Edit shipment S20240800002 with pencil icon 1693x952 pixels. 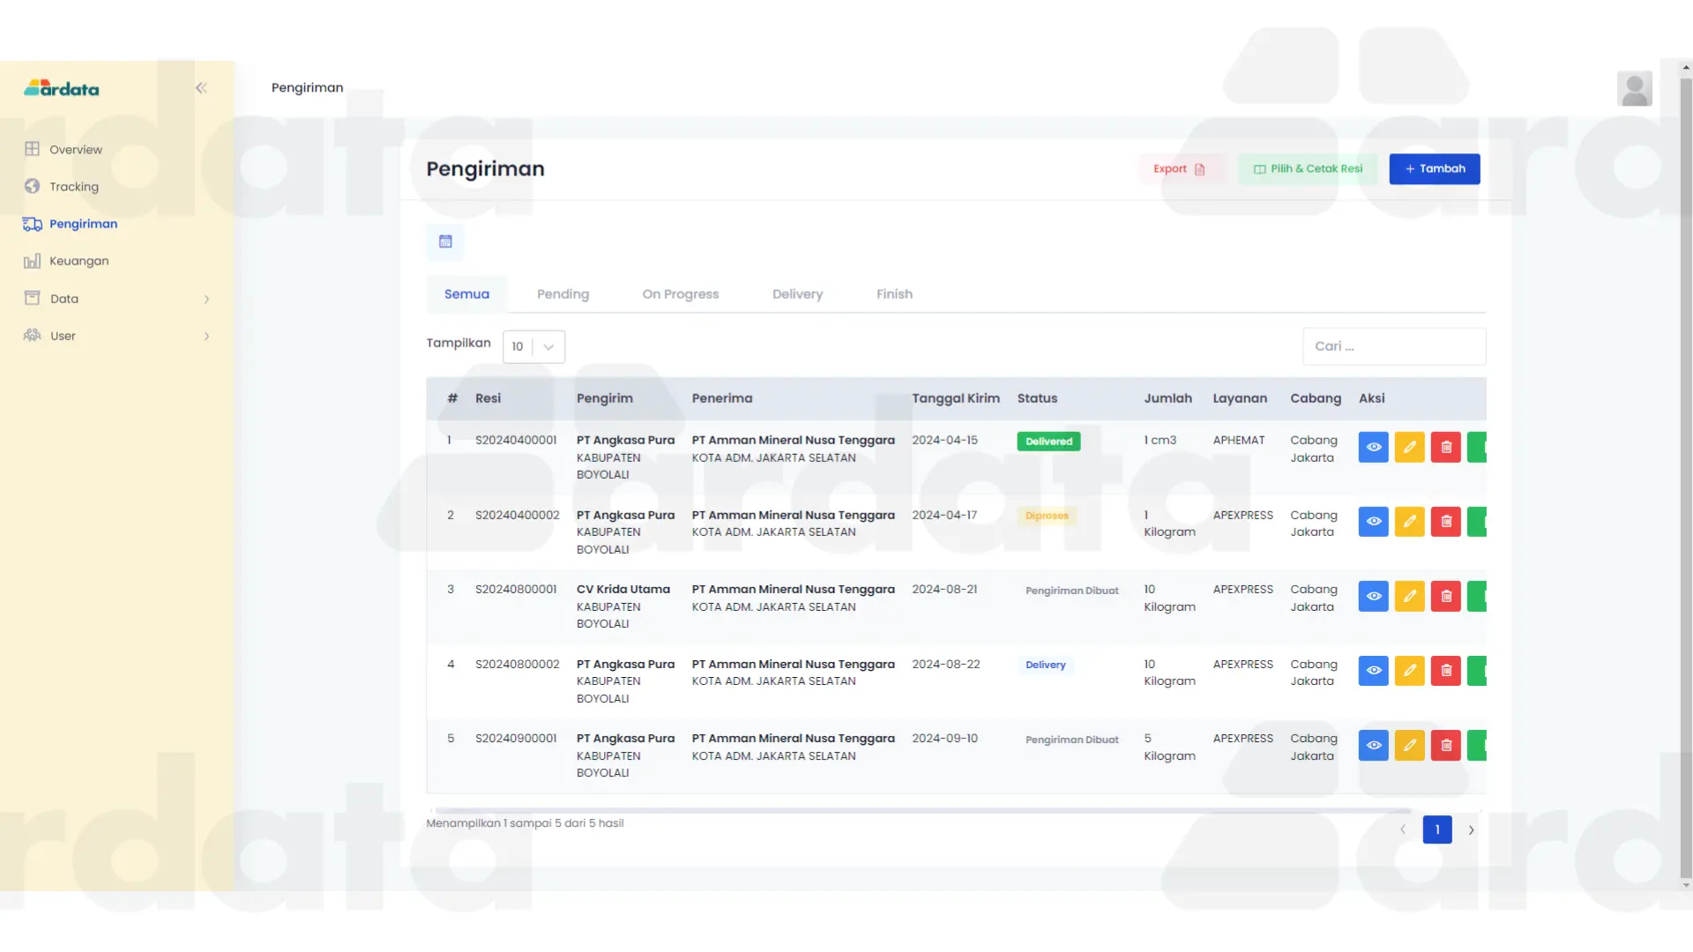click(x=1410, y=671)
